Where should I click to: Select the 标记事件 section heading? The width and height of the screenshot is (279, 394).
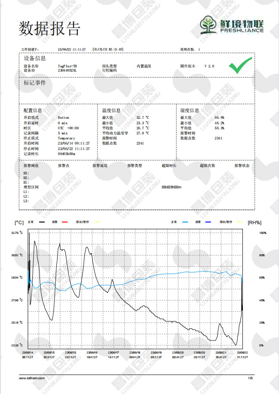pyautogui.click(x=35, y=83)
